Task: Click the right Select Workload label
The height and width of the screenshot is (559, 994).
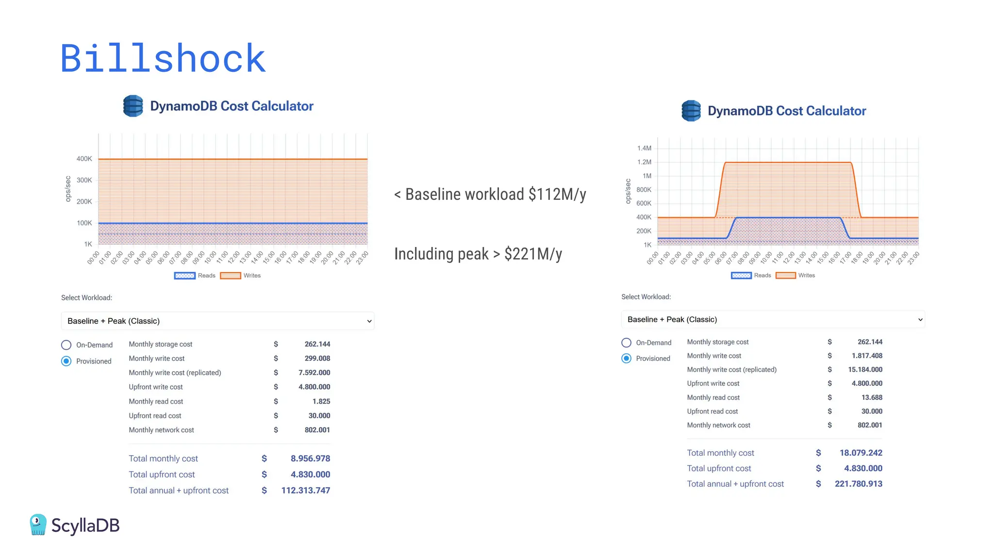Action: 646,297
